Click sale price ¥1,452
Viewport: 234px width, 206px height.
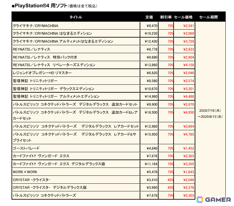(x=189, y=148)
